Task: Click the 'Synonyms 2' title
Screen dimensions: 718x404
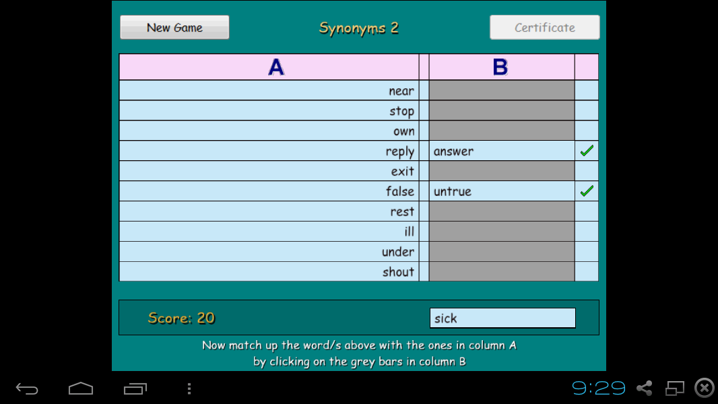Action: (x=358, y=28)
